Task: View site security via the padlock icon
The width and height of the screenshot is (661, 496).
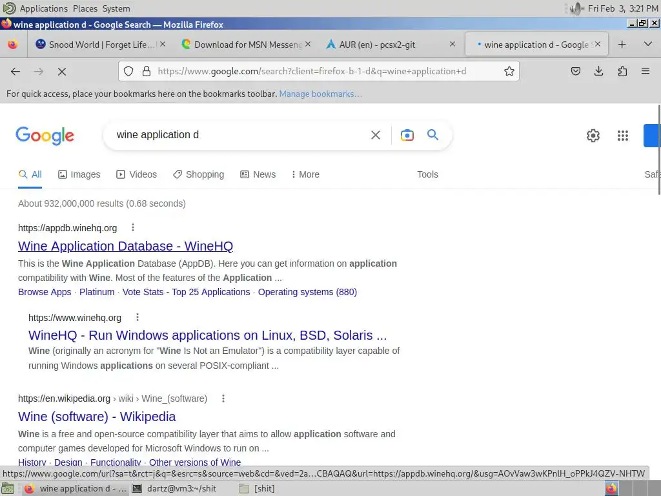Action: click(147, 71)
